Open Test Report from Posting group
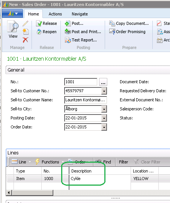Viewport: 170px width, 203px height. pos(81,40)
